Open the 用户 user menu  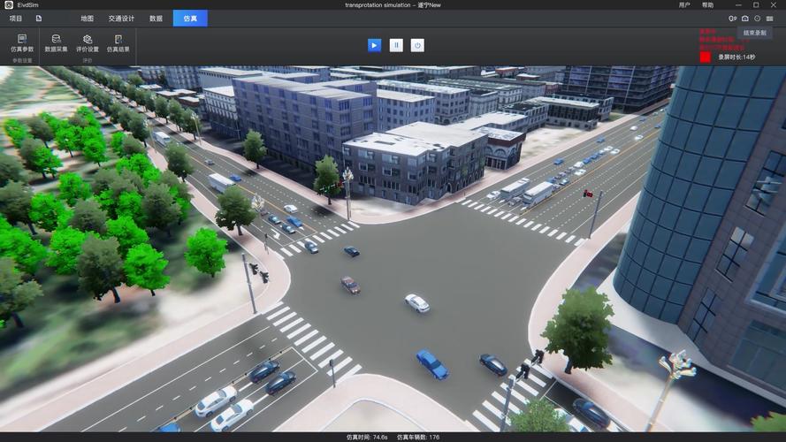click(x=684, y=5)
